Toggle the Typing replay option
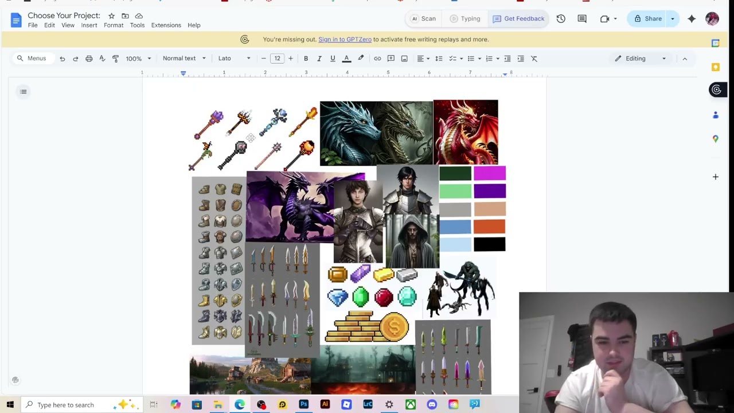Image resolution: width=734 pixels, height=413 pixels. [465, 19]
